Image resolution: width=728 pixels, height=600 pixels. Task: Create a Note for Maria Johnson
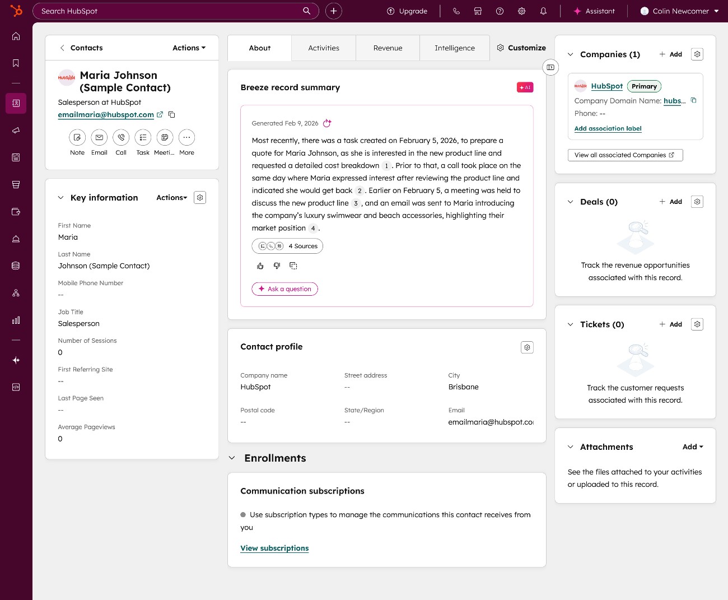click(x=77, y=137)
